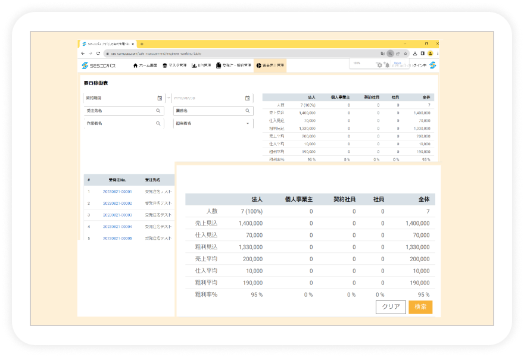Image resolution: width=524 pixels, height=357 pixels.
Task: Go back with the browser back arrow
Action: [x=83, y=54]
